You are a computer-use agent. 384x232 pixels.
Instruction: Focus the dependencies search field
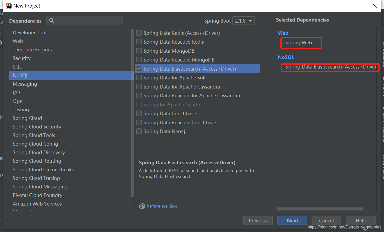coord(84,21)
